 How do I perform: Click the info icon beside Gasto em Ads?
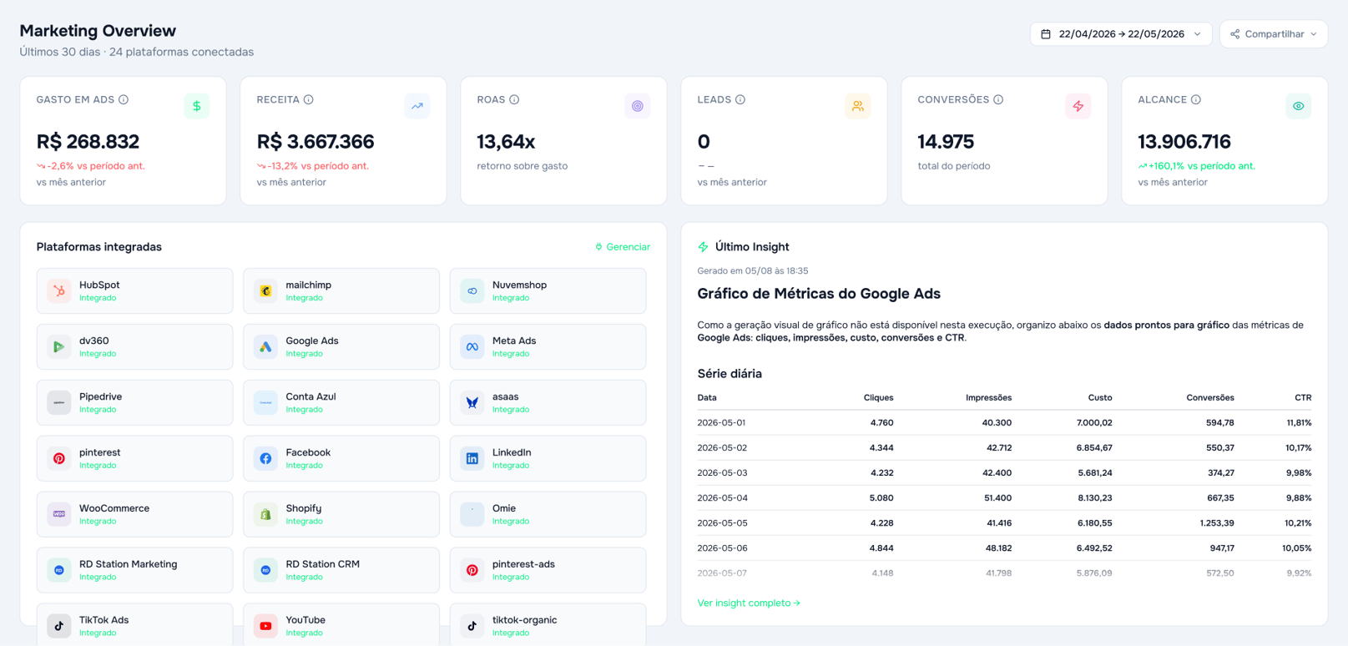pos(124,99)
